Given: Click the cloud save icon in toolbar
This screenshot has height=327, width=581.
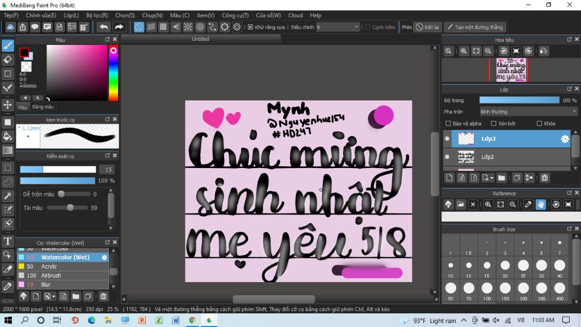Looking at the screenshot, I should [10, 27].
